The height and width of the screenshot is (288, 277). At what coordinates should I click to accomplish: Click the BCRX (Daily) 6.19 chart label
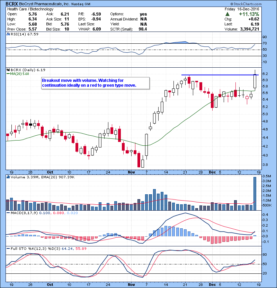[x=28, y=70]
